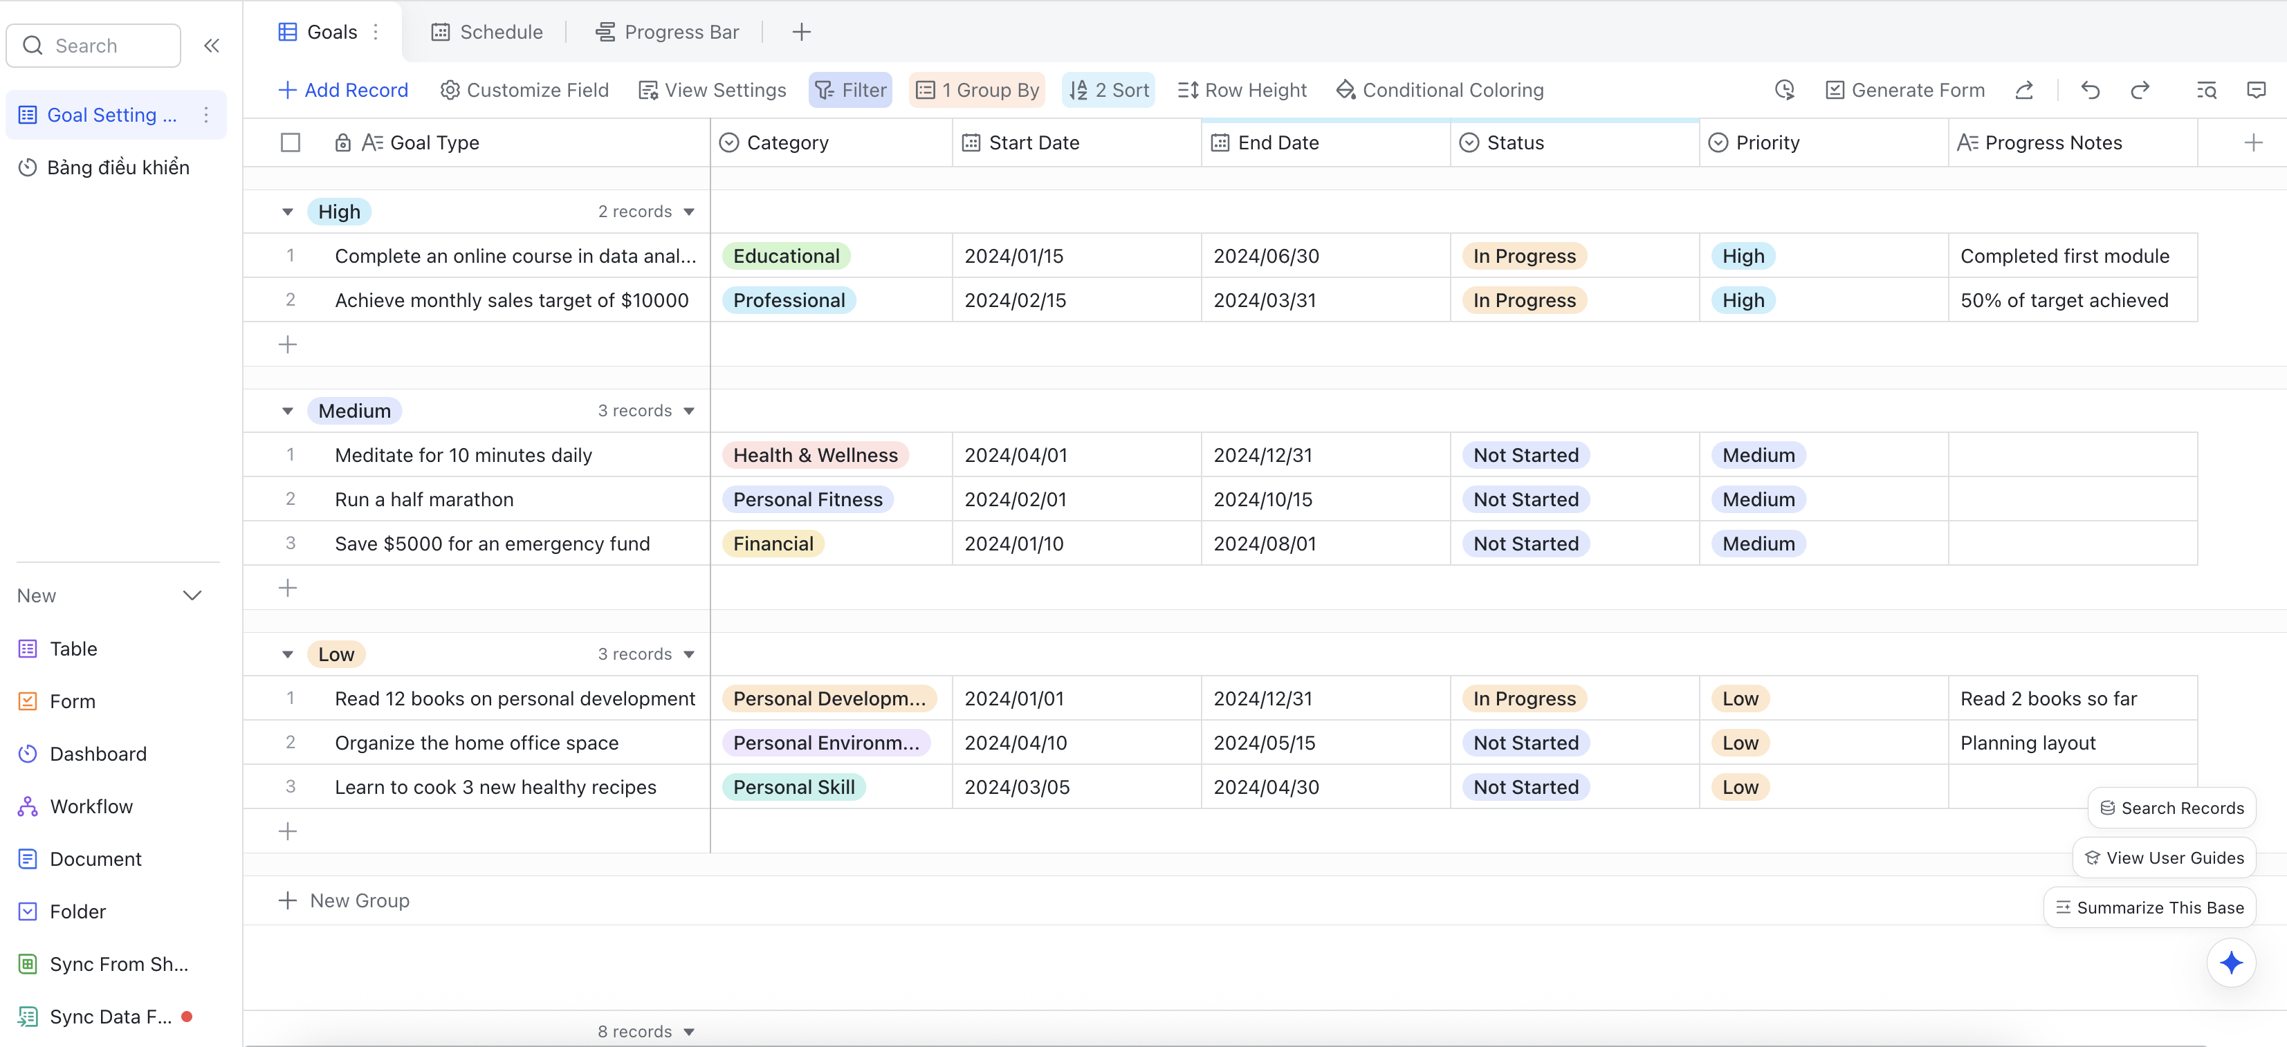
Task: Add row in Medium group
Action: 288,587
